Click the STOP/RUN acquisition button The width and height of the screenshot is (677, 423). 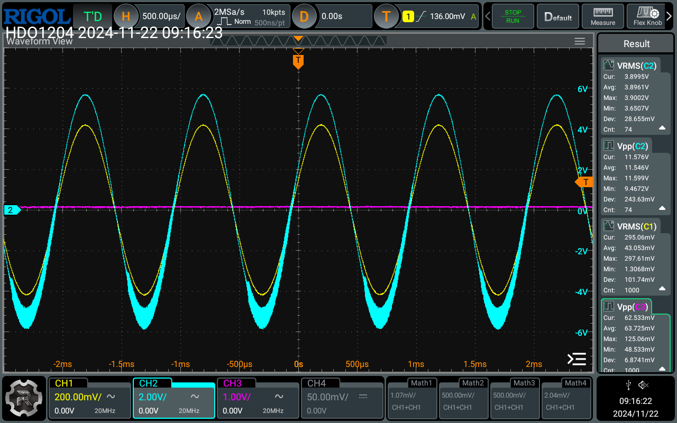[x=513, y=16]
